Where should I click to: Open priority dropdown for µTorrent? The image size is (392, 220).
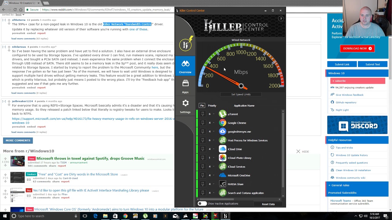click(x=214, y=114)
